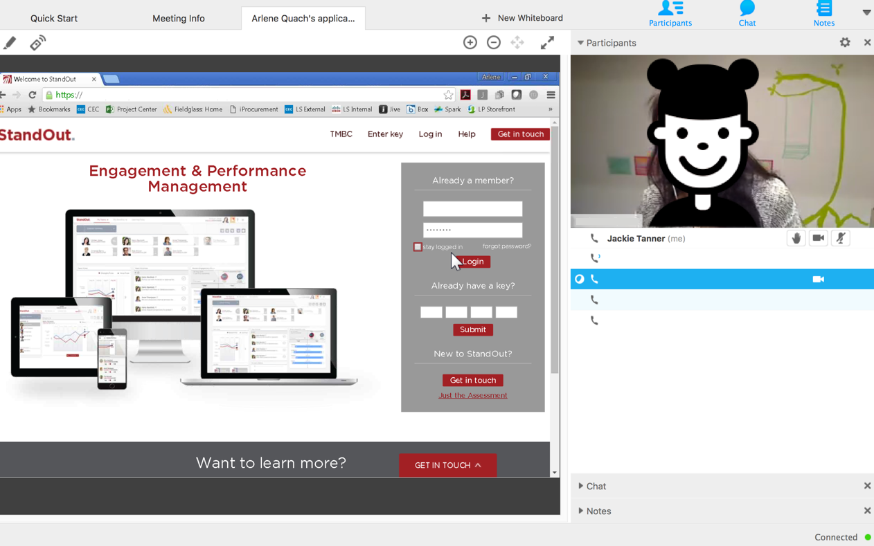Click camera icon in highlighted participant row
This screenshot has width=874, height=546.
point(819,280)
